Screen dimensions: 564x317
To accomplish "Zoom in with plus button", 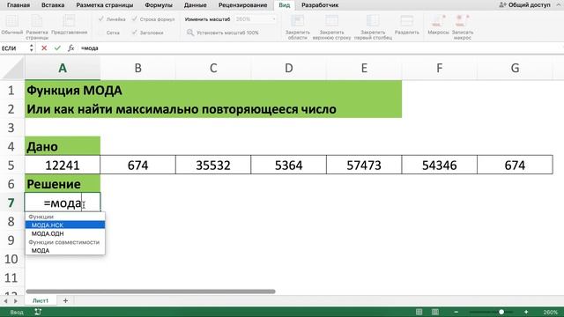I will [526, 312].
